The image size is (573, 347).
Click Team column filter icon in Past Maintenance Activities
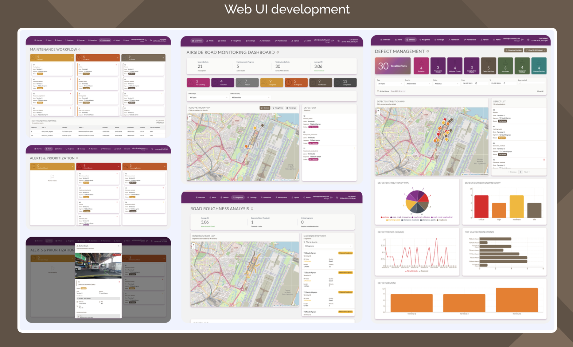click(x=83, y=128)
